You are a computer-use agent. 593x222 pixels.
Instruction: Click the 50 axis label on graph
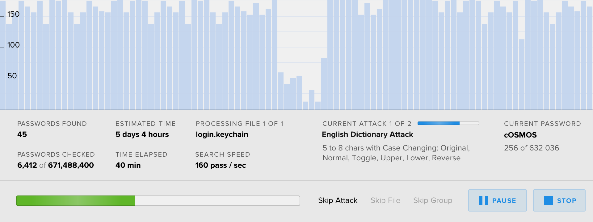coord(12,76)
